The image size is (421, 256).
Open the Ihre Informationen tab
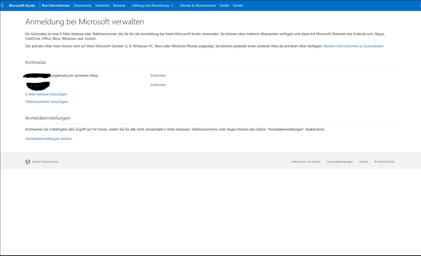(56, 5)
